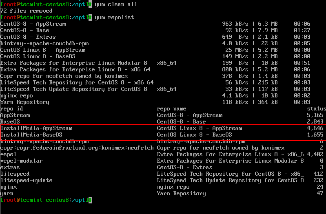Select the "963 kB/s" download speed
Image resolution: width=326 pixels, height=214 pixels.
pyautogui.click(x=235, y=24)
